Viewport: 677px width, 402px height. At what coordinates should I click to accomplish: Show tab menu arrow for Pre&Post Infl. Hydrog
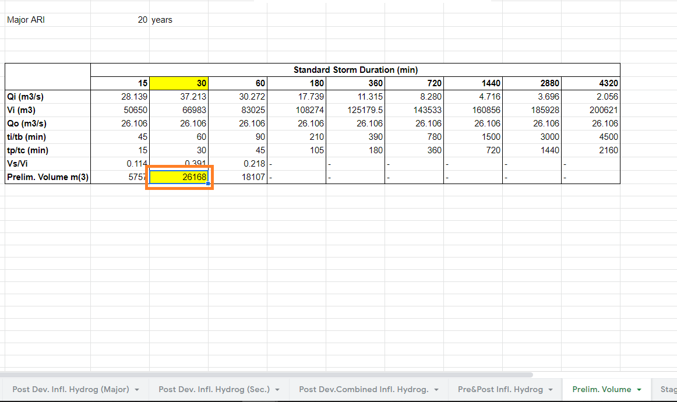(x=551, y=390)
